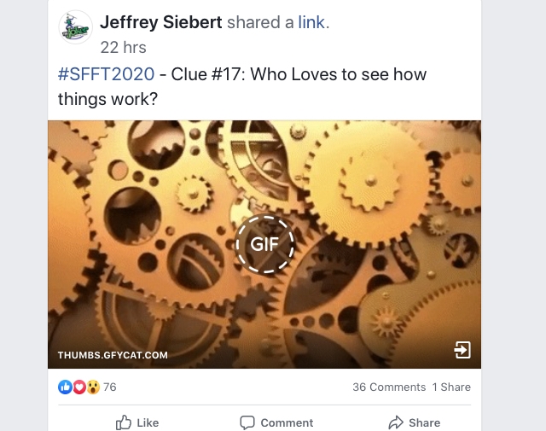Open the 36 Comments list
This screenshot has width=546, height=431.
(389, 387)
